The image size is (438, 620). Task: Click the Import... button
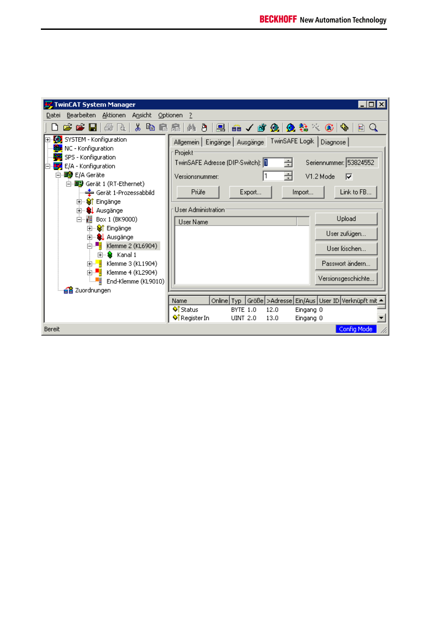[x=303, y=192]
